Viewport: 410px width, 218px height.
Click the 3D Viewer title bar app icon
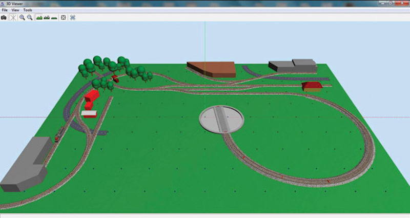[x=3, y=4]
